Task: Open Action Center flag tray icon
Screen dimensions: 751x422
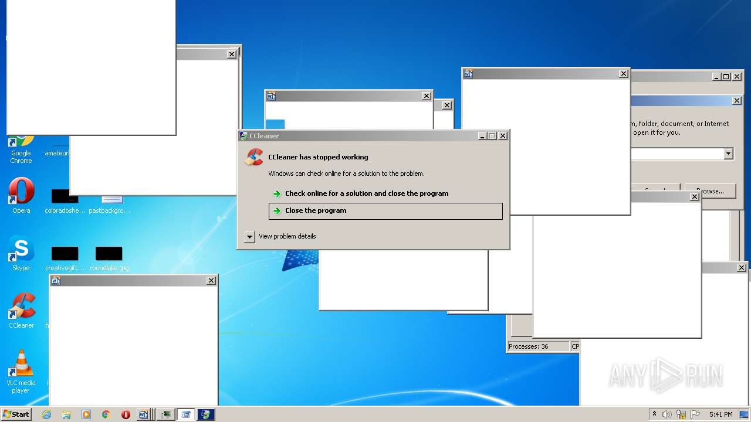Action: pos(695,414)
